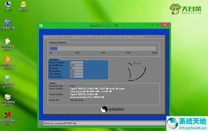Click the 25% mark under progress bar

tap(77, 53)
